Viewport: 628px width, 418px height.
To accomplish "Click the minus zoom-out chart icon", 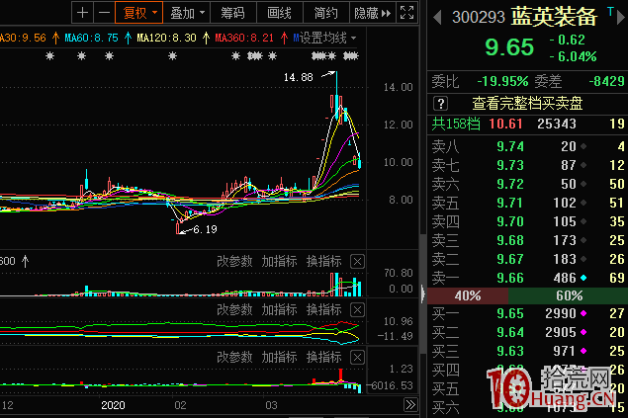I will pos(101,13).
